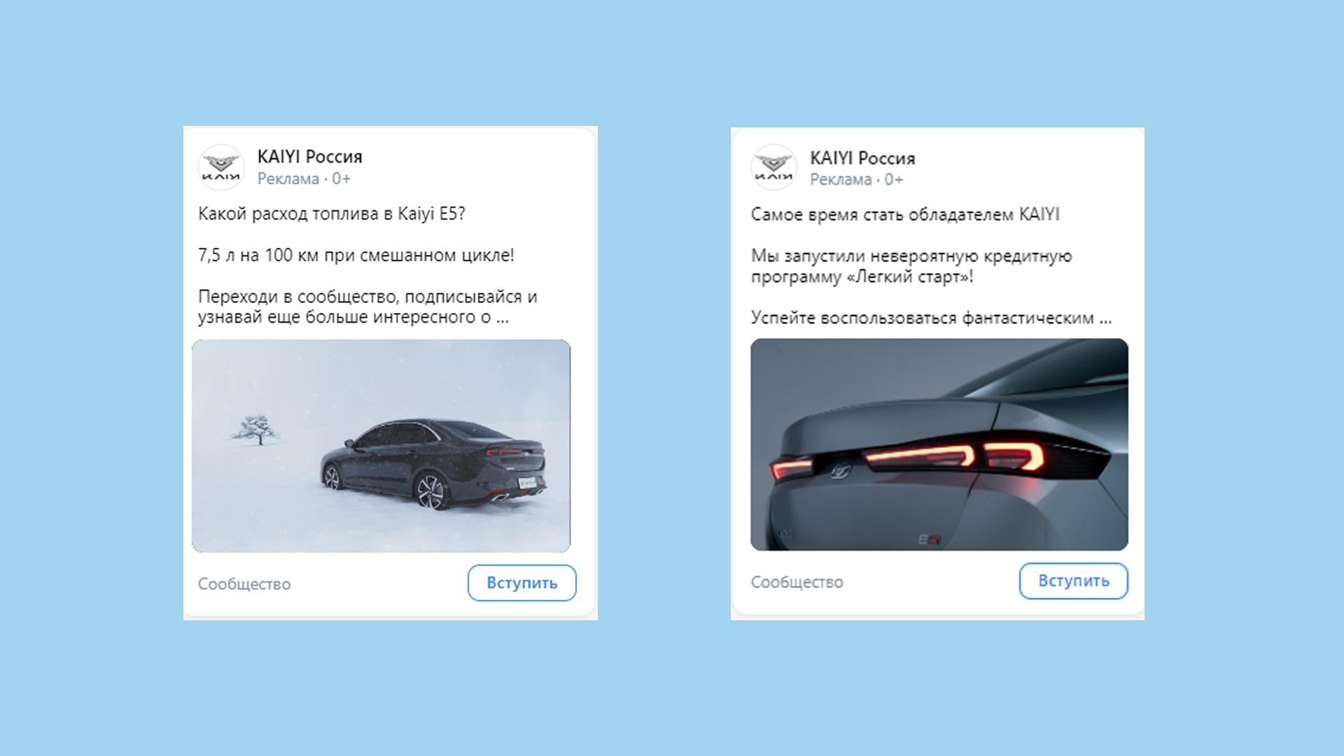The image size is (1344, 756).
Task: Click the E5 badge on the car trunk
Action: tap(930, 540)
